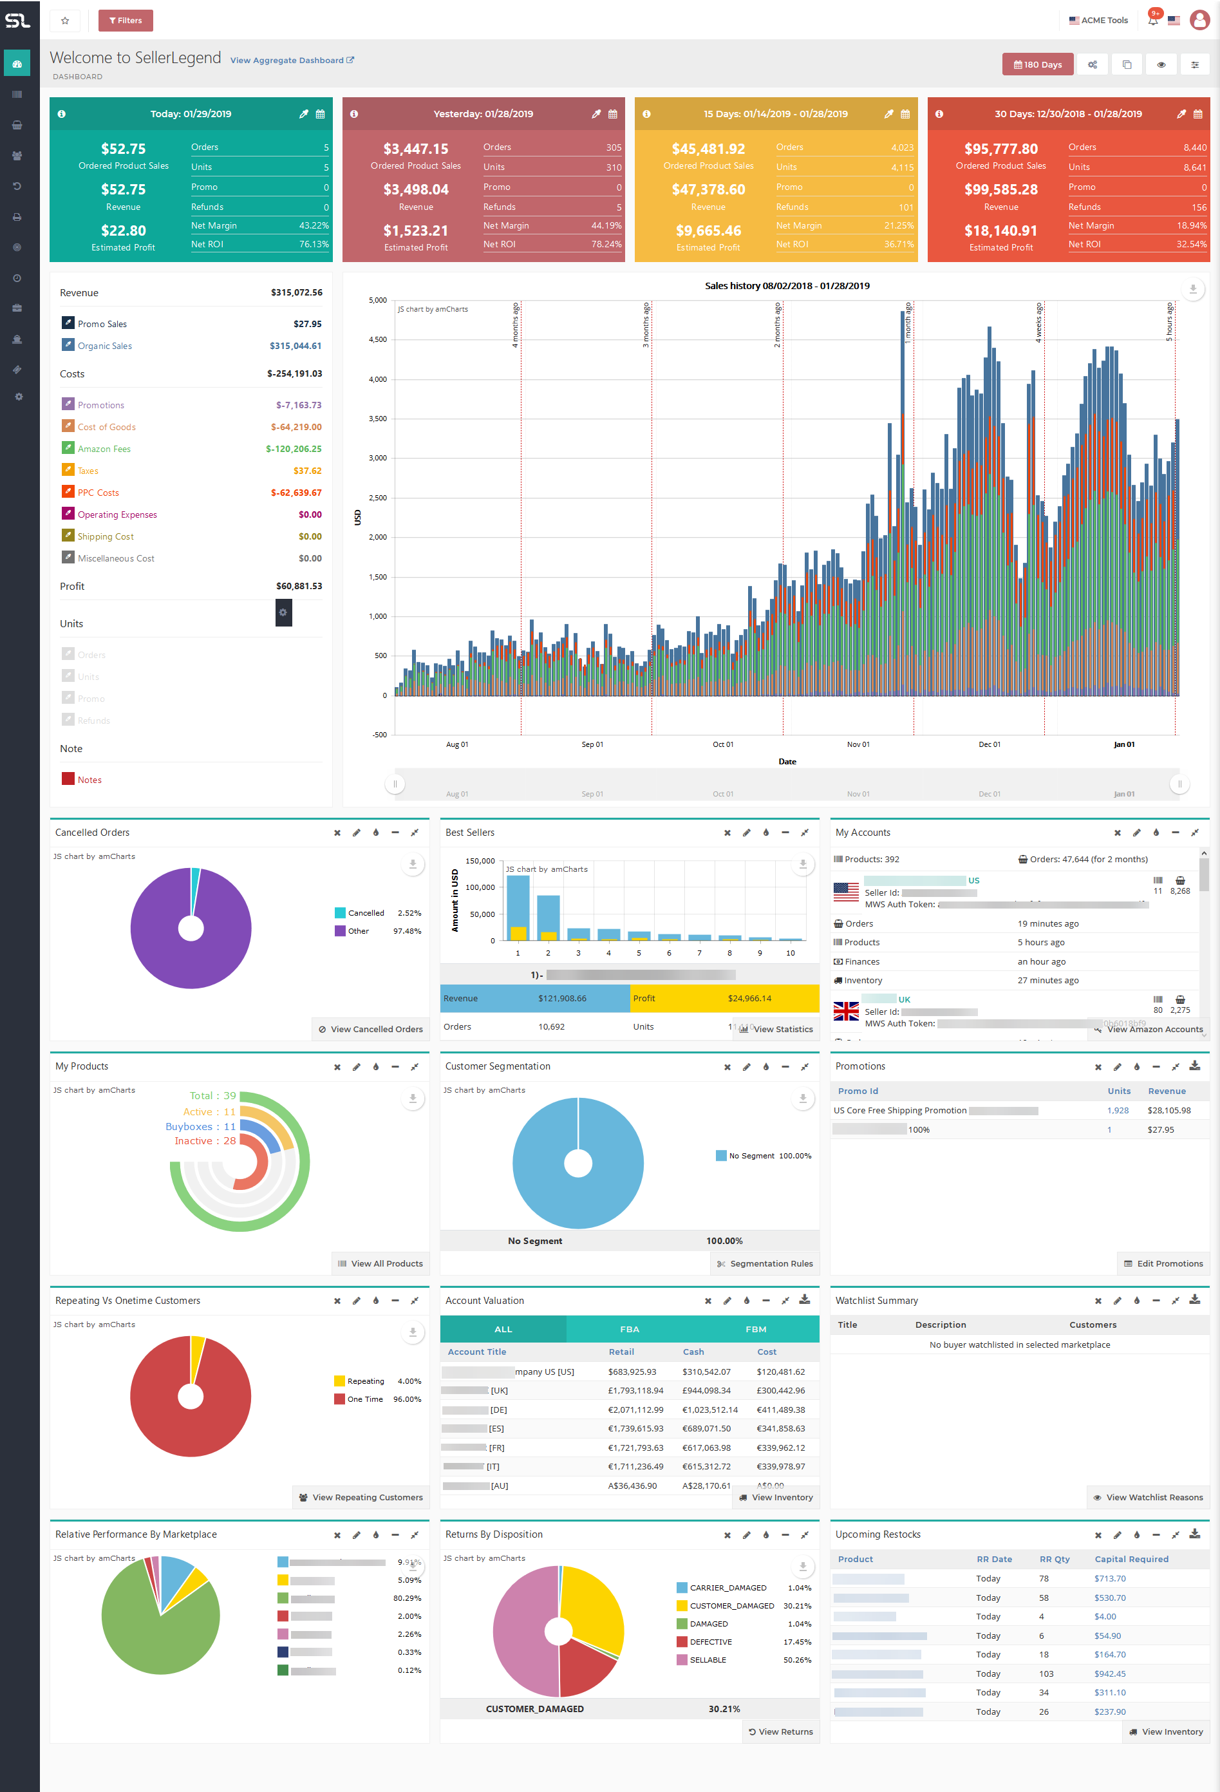Toggle the PPC Costs series checkbox
The height and width of the screenshot is (1792, 1220).
68,492
